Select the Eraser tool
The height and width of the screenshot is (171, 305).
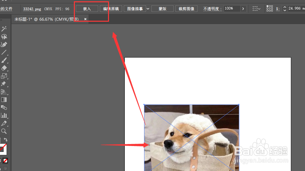4,68
